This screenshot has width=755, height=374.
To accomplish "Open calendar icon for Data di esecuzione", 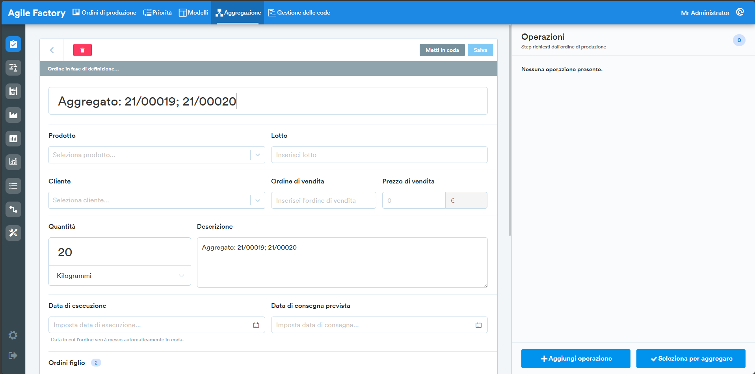I will pyautogui.click(x=256, y=325).
